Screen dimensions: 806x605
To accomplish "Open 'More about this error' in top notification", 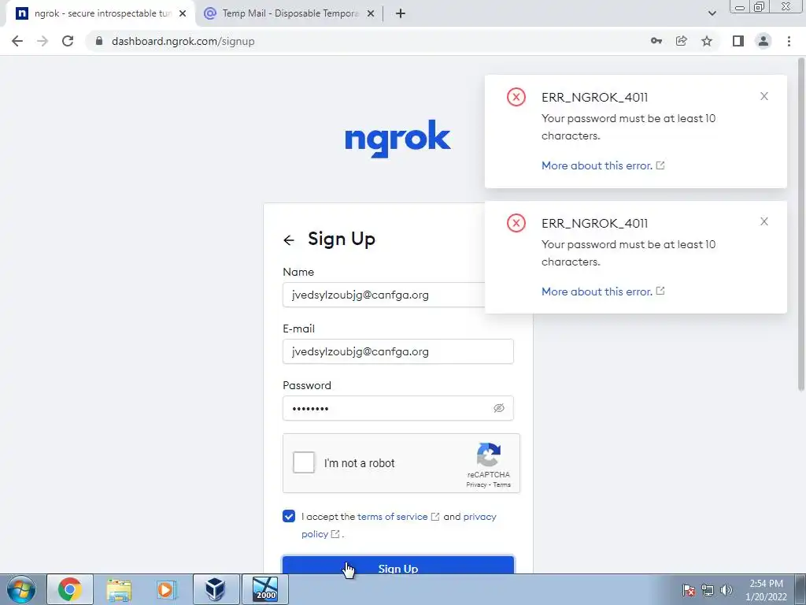I will pos(603,165).
